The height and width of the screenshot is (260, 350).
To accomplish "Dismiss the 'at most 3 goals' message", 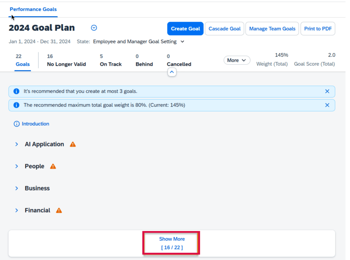I will [327, 91].
